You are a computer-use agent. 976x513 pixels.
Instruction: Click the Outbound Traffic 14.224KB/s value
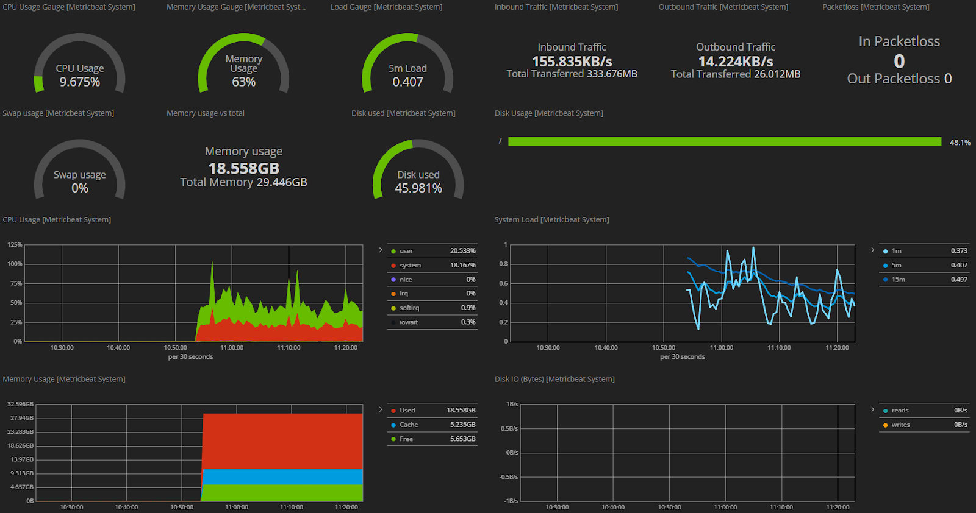[x=736, y=62]
